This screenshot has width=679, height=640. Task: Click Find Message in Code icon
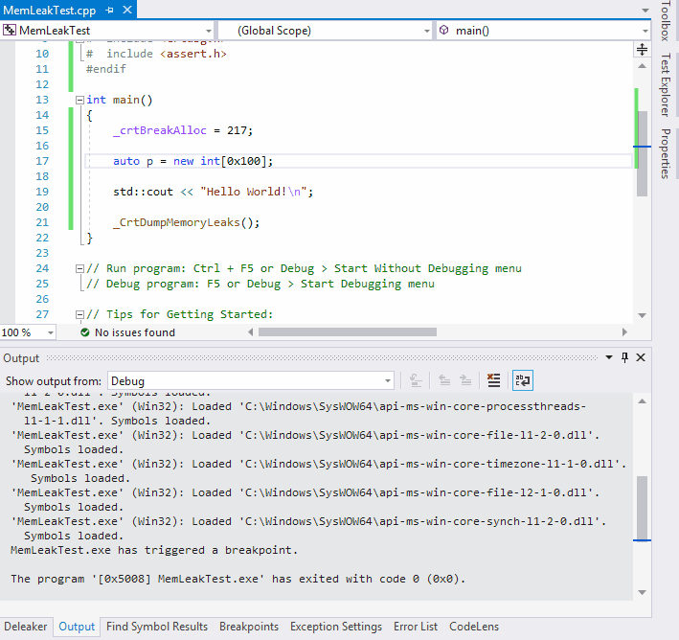416,380
